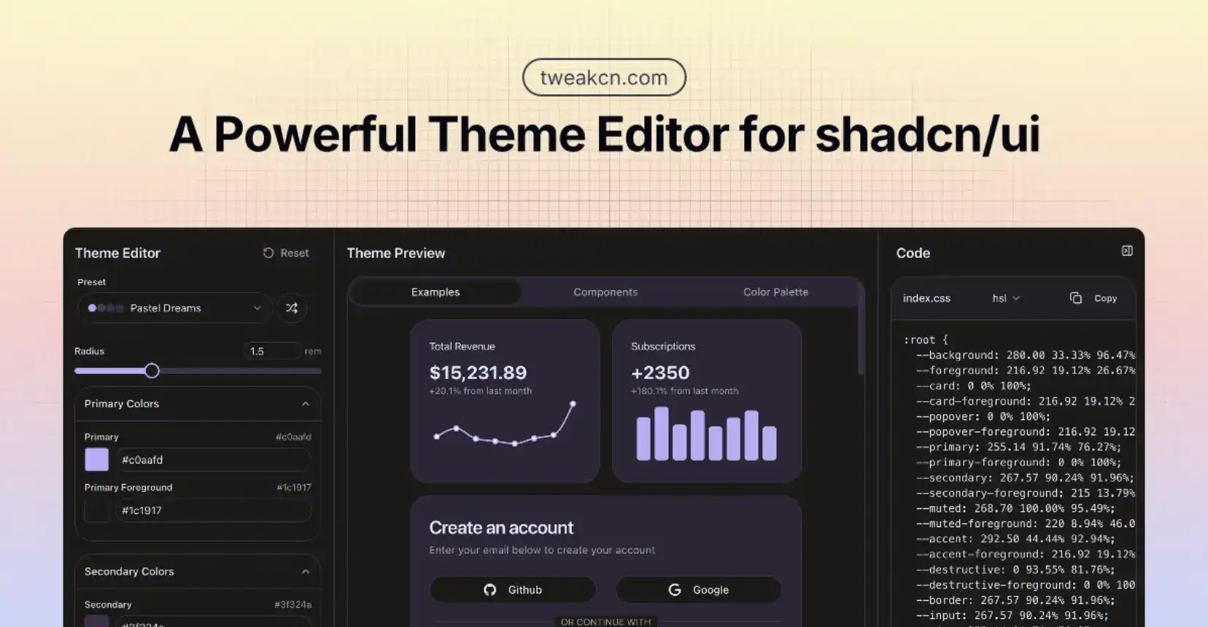The width and height of the screenshot is (1208, 627).
Task: Click the Theme Editor panel title
Action: (x=117, y=253)
